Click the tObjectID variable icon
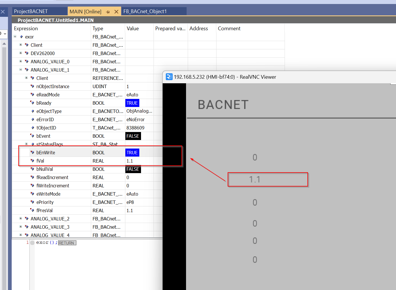 coord(33,128)
